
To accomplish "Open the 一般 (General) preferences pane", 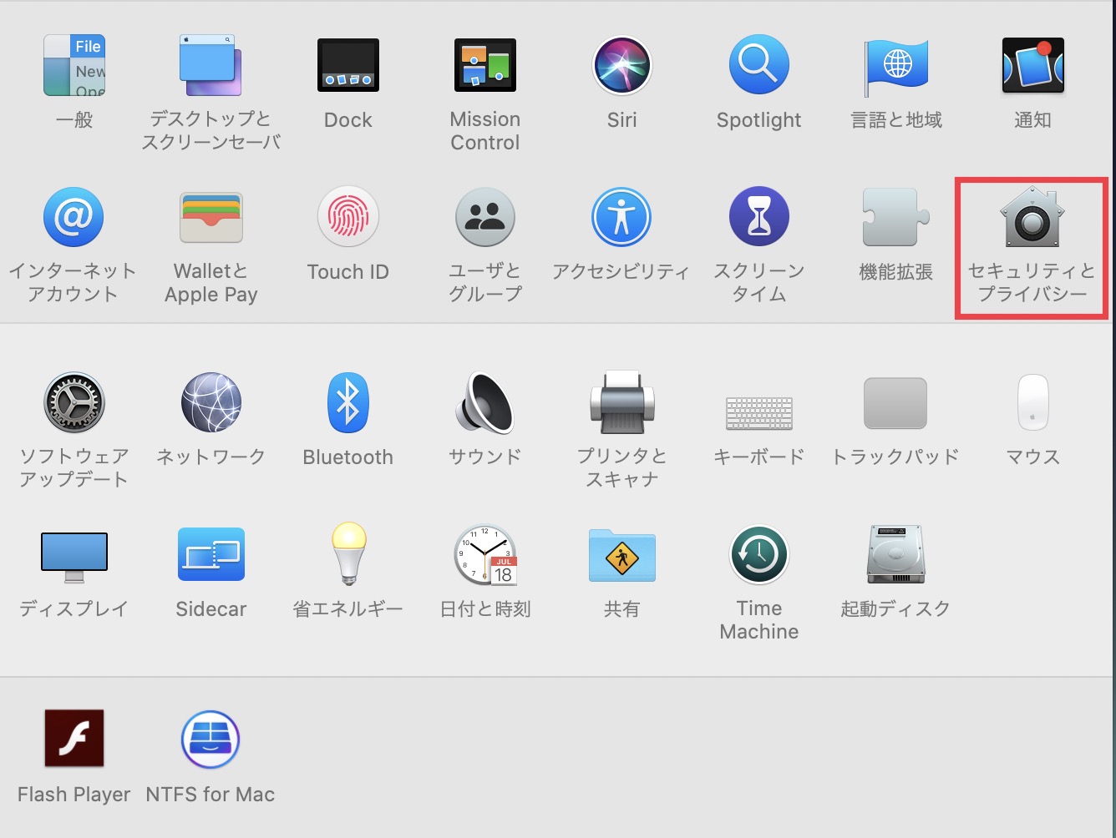I will (74, 65).
